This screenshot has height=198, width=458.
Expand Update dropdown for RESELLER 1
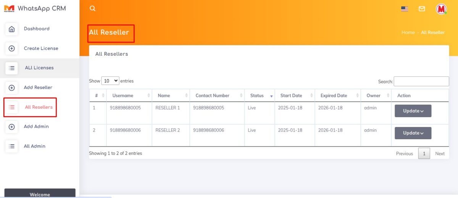[413, 111]
